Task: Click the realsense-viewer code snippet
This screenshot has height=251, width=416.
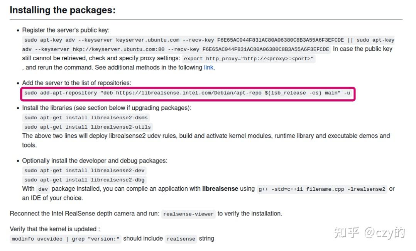Action: point(188,214)
